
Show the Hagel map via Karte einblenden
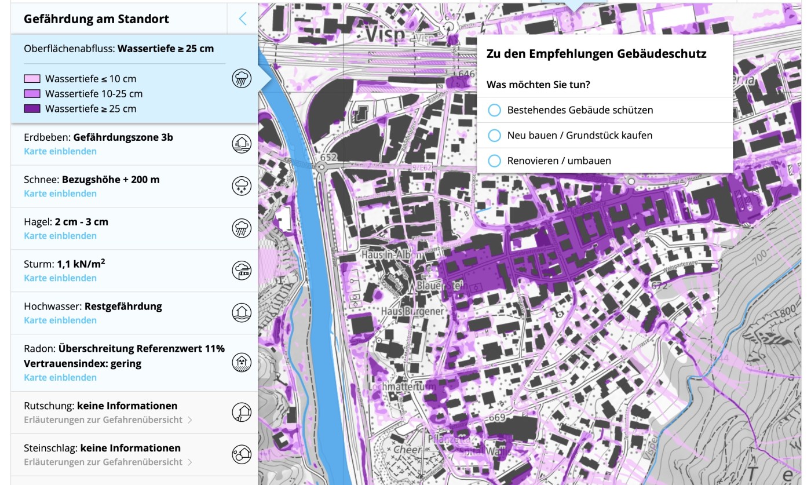[60, 236]
